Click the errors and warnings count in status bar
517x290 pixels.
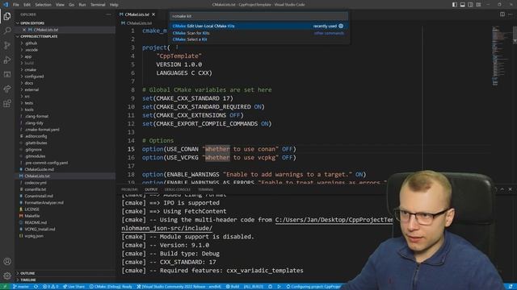[x=50, y=287]
